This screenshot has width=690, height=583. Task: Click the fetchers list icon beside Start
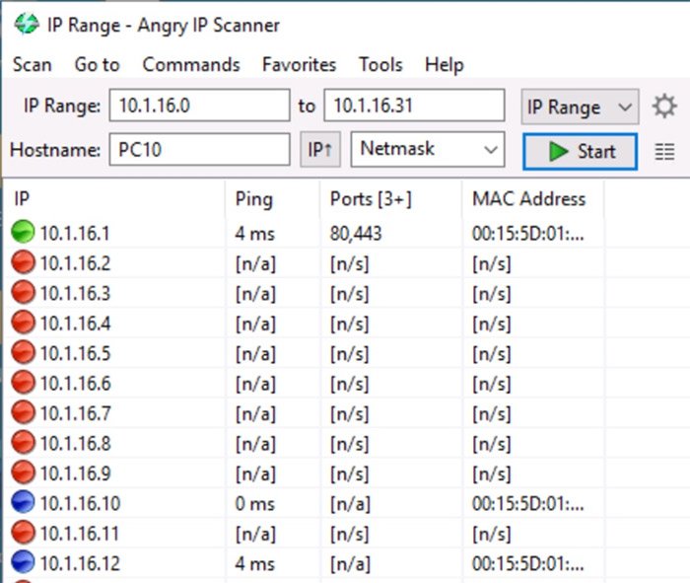point(665,152)
